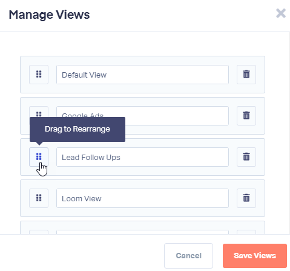Close the Manage Views dialog
The width and height of the screenshot is (290, 271).
click(281, 13)
